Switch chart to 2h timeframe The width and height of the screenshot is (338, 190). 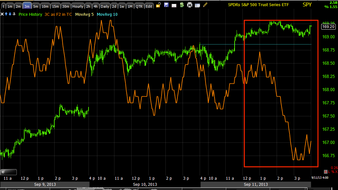[x=88, y=6]
